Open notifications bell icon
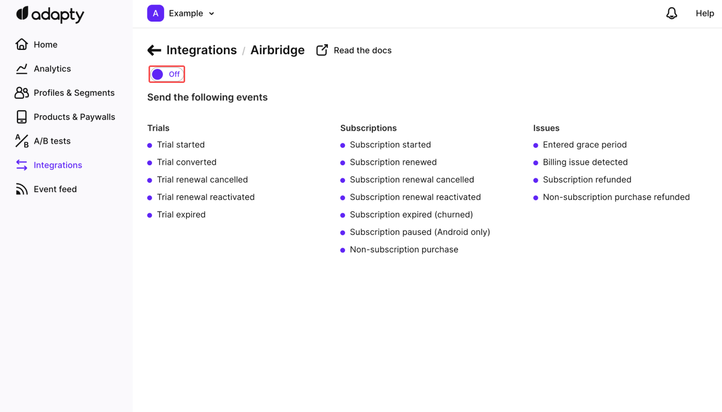Image resolution: width=722 pixels, height=412 pixels. point(671,13)
